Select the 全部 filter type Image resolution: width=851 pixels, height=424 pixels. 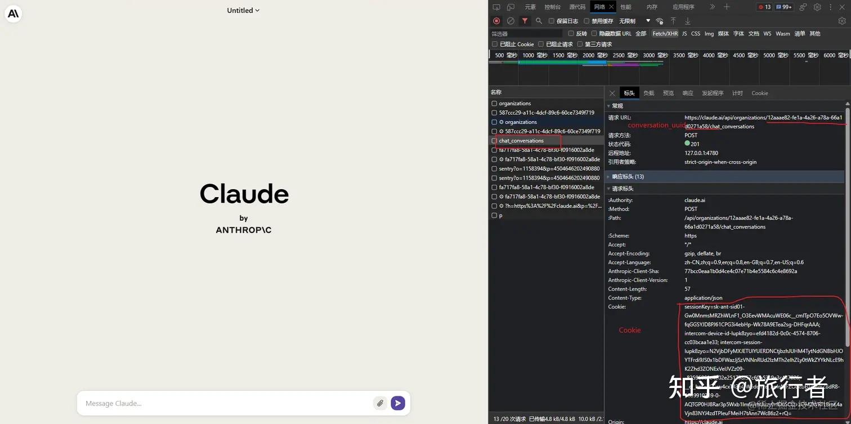(641, 34)
